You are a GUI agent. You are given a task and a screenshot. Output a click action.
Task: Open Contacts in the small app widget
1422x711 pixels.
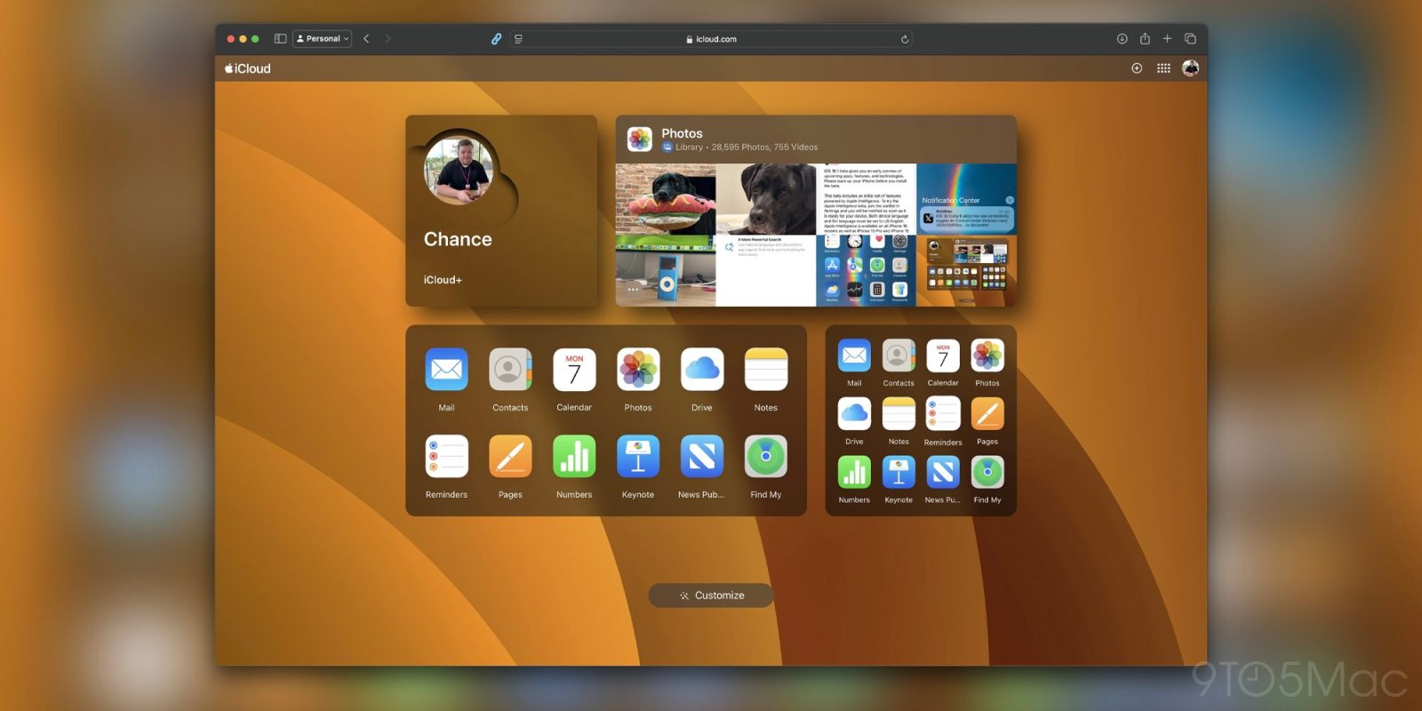899,356
